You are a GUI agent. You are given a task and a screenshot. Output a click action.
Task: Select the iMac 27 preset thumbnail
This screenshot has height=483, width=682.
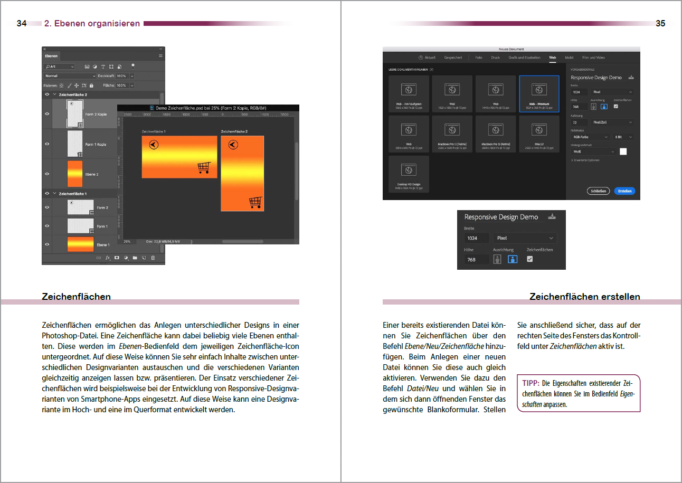click(x=539, y=134)
